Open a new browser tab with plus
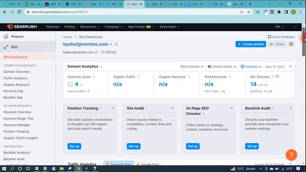The image size is (306, 172). click(250, 4)
